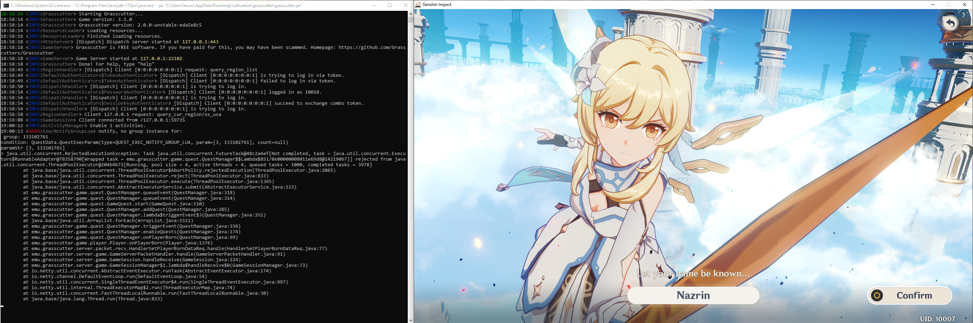Click the "Game version: 3.5.0" log line
This screenshot has width=973, height=323.
click(x=66, y=20)
